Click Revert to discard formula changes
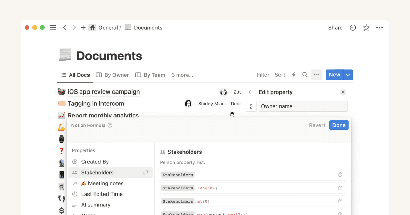Screen dimensions: 410x215 pos(317,125)
